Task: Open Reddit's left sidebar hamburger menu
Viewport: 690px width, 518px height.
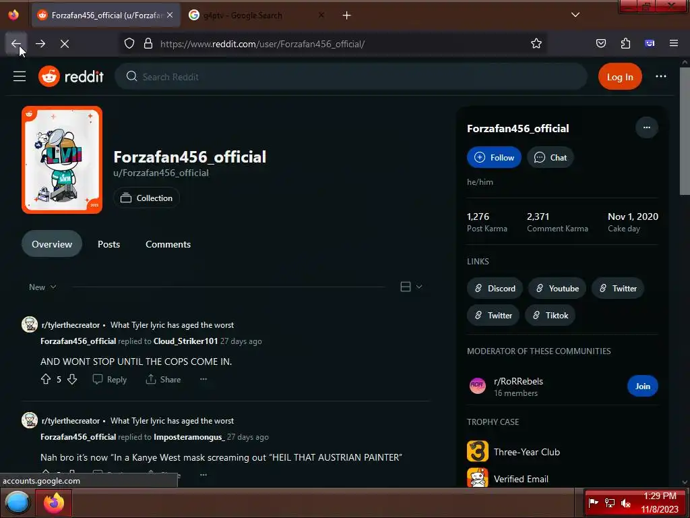Action: (20, 77)
